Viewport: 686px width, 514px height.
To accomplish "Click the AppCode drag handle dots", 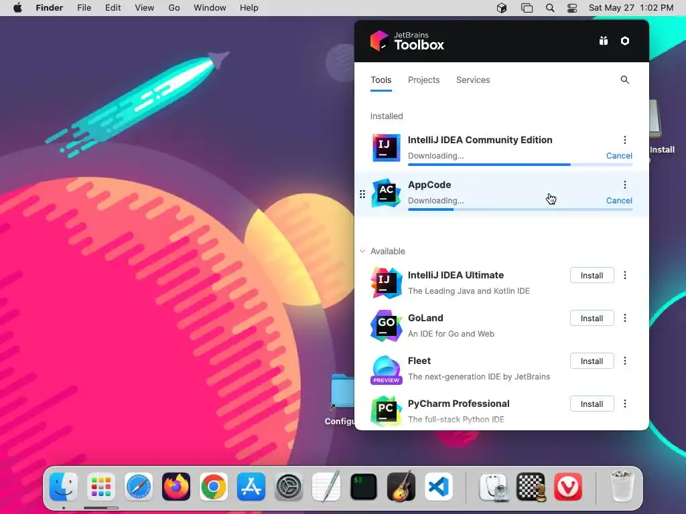I will tap(362, 194).
